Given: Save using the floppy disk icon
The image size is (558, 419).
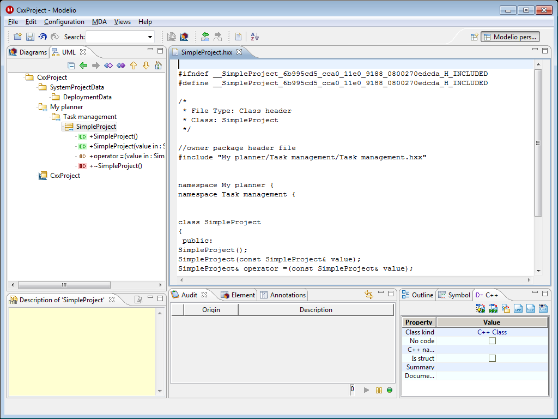Looking at the screenshot, I should (x=30, y=37).
